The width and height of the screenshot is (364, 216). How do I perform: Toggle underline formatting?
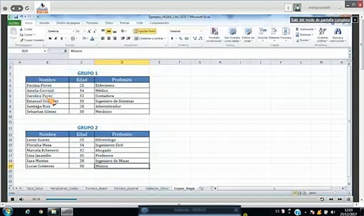(62, 38)
